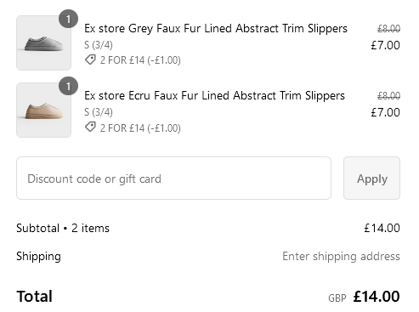Click the £14.00 subtotal amount

pos(382,228)
